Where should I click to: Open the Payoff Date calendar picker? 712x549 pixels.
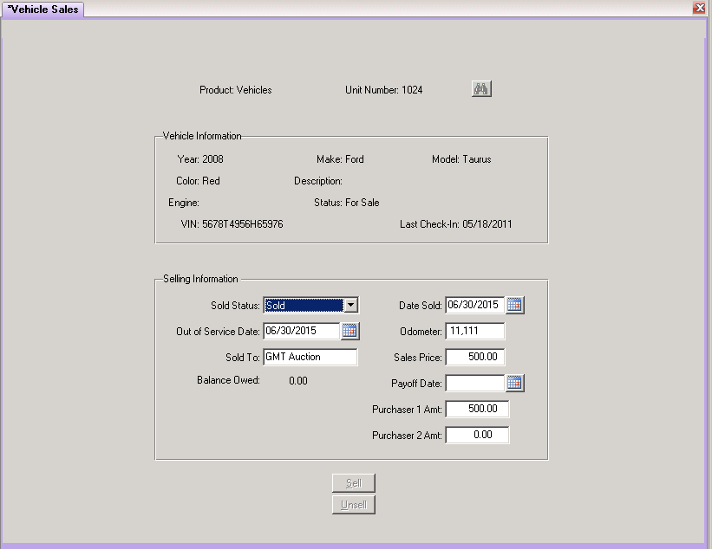pyautogui.click(x=514, y=383)
